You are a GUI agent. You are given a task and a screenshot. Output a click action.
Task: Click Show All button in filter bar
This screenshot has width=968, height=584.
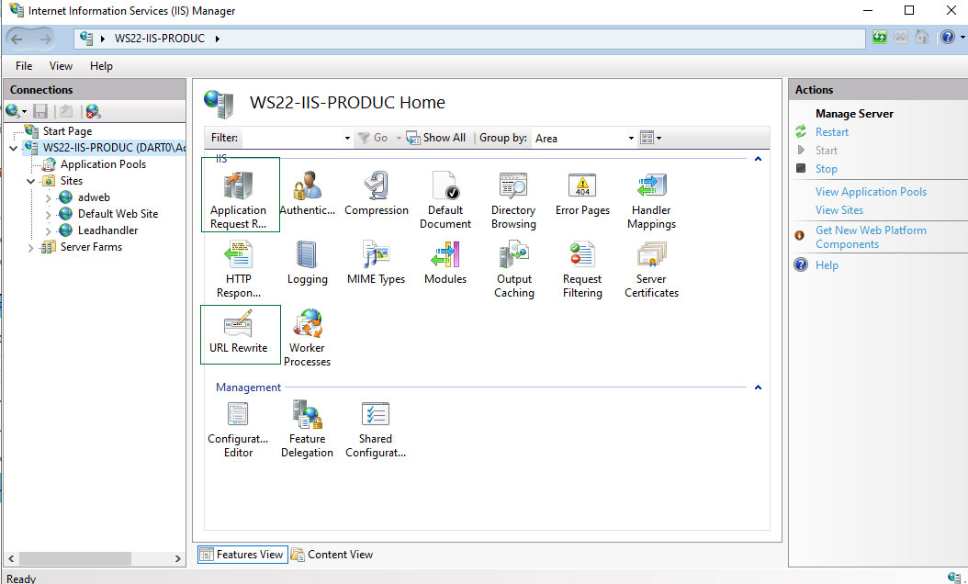tap(436, 138)
